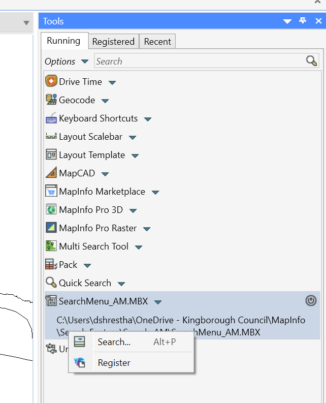Click the pin icon in the Tools panel header
326x403 pixels.
[303, 20]
